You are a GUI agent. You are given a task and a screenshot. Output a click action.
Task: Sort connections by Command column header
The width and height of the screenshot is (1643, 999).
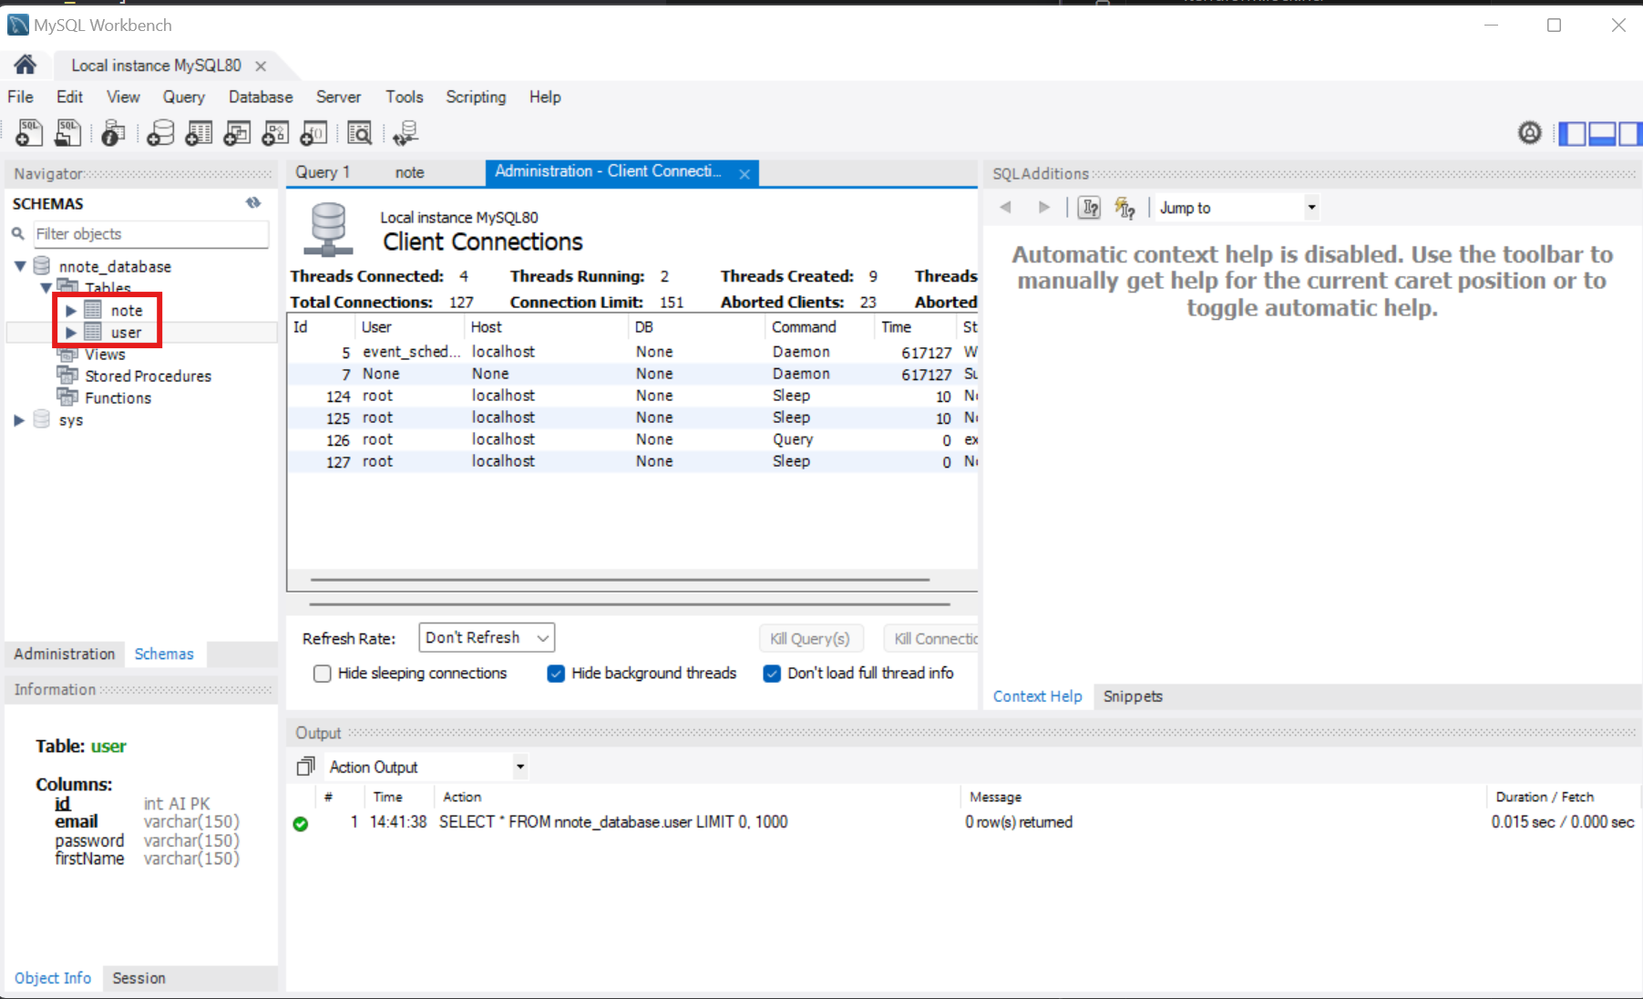tap(819, 327)
